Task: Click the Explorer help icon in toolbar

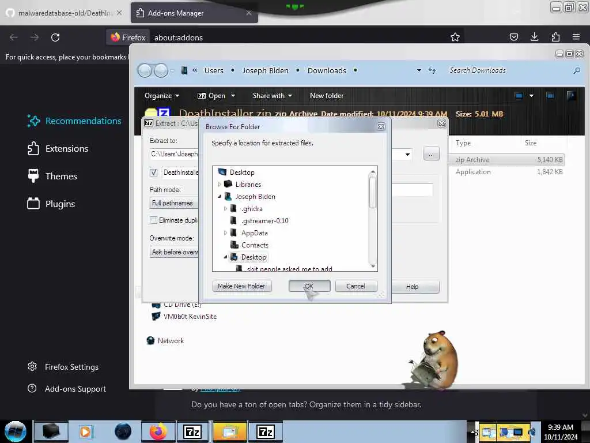Action: tap(571, 96)
